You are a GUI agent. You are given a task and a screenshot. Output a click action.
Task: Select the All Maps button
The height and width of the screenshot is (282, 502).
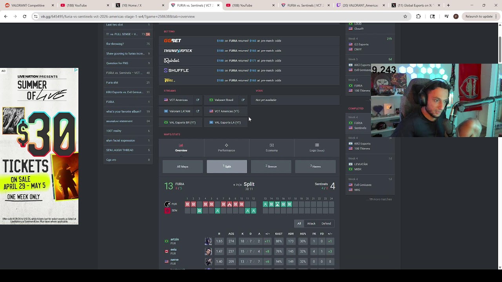point(183,166)
